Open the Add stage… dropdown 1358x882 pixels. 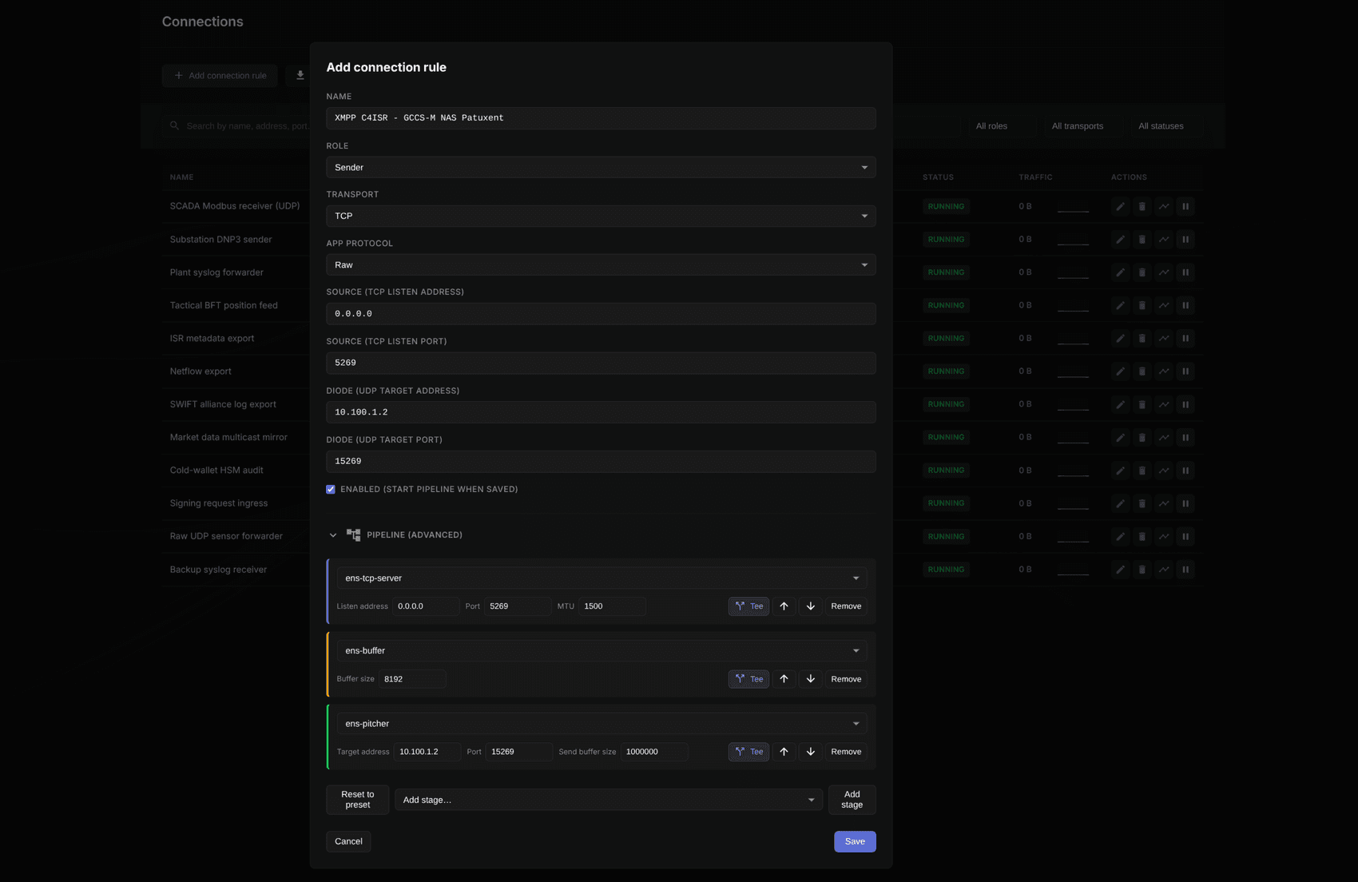[608, 800]
